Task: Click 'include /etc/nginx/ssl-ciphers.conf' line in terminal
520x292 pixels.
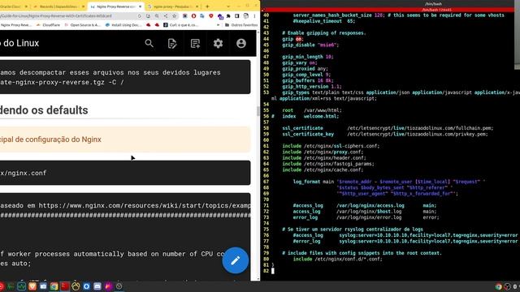Action: (331, 146)
